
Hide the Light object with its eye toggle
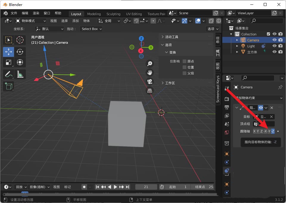click(x=274, y=46)
